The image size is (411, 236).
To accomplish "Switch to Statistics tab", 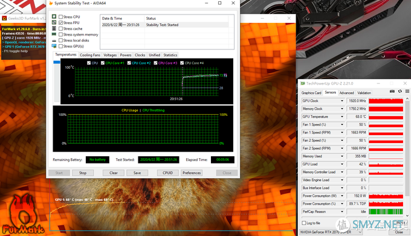I will click(170, 55).
